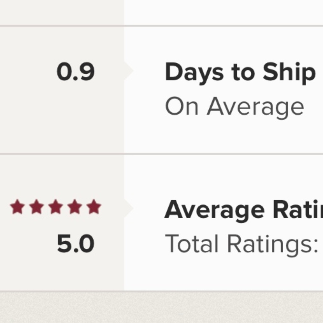This screenshot has height=323, width=323.
Task: Select the Days to Ship heading
Action: point(240,73)
